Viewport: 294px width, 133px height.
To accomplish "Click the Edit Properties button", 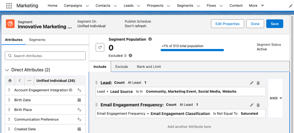I will 227,24.
